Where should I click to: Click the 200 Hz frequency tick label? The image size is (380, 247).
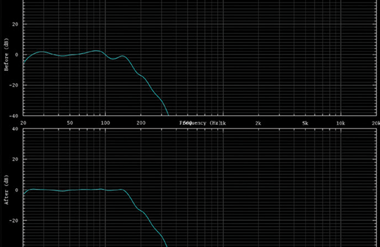(x=141, y=123)
